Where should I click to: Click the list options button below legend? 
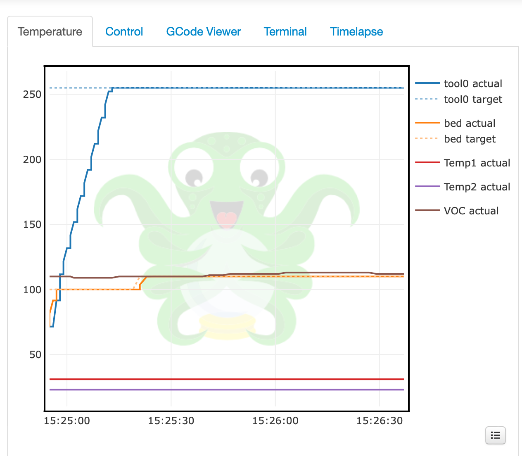click(496, 435)
